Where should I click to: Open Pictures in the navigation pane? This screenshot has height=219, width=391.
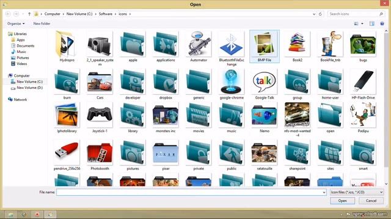click(20, 58)
